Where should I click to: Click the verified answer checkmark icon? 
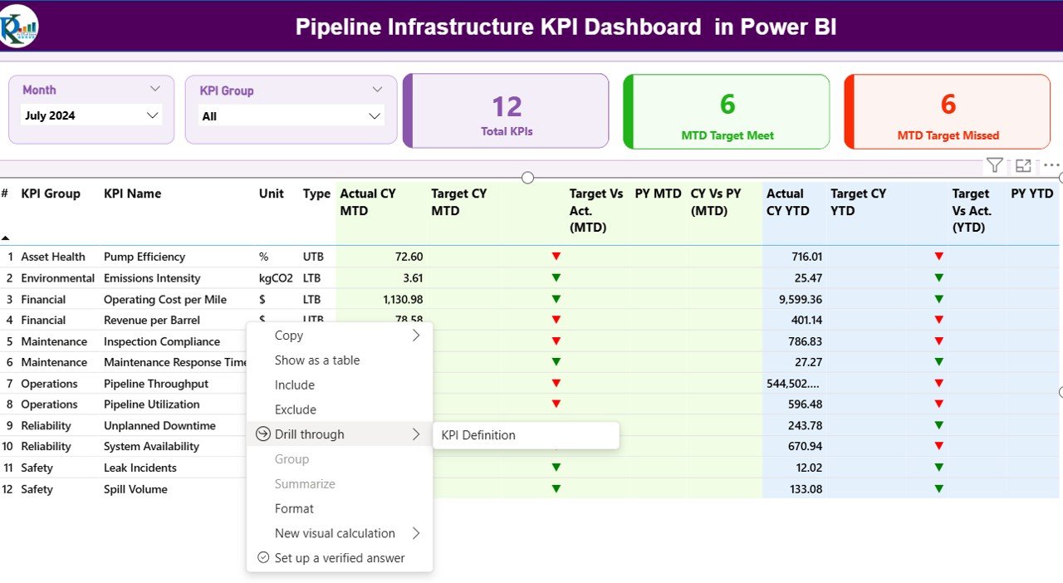coord(263,558)
